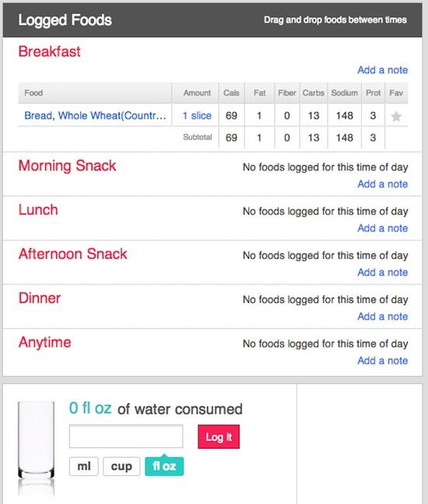Edit the 1 slice amount link
Viewport: 428px width, 504px height.
[197, 115]
